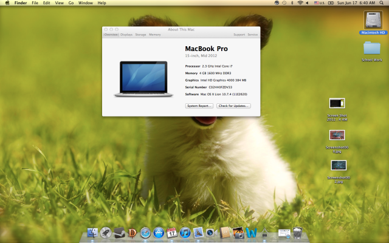Open Steam from the Dock
Image resolution: width=389 pixels, height=243 pixels.
tap(119, 233)
